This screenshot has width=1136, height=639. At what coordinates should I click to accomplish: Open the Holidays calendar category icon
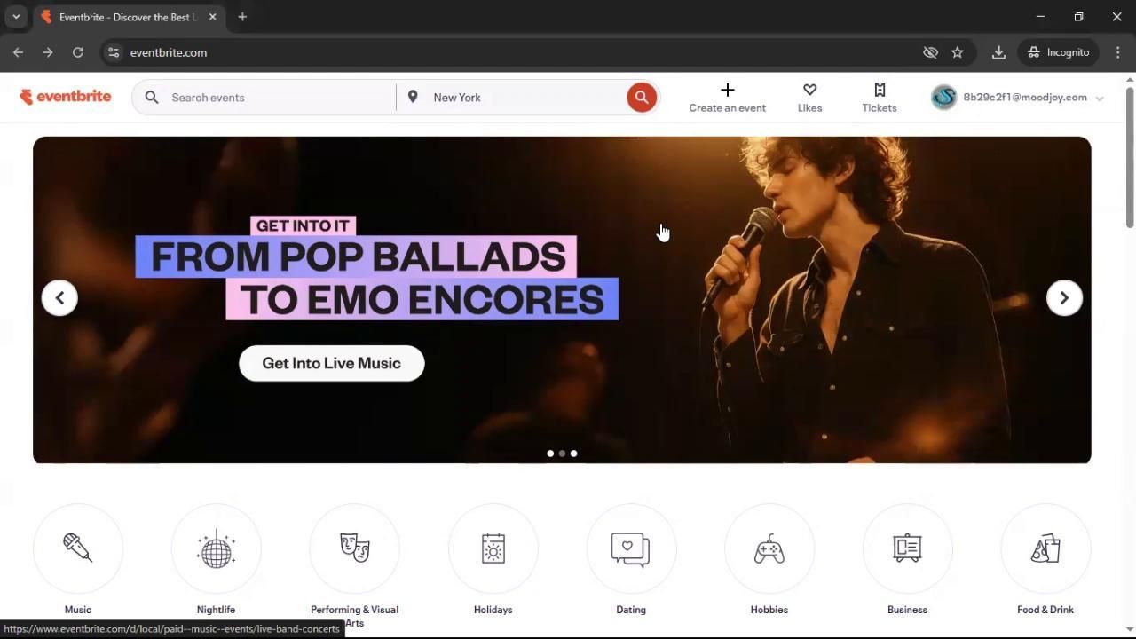pos(493,548)
